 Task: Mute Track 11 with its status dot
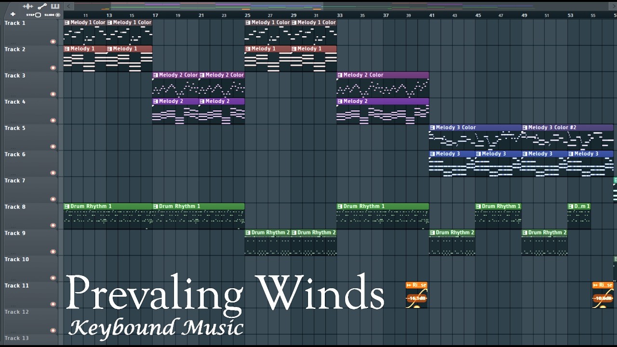(53, 304)
